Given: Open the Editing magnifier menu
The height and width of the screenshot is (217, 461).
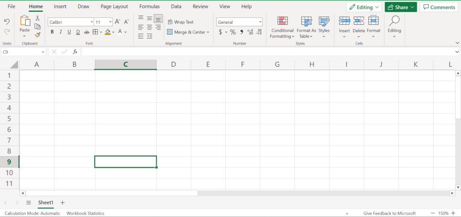Looking at the screenshot, I should [394, 27].
